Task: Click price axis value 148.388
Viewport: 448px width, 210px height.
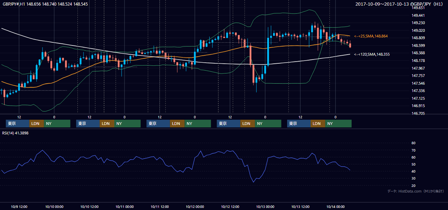Action: (x=419, y=53)
